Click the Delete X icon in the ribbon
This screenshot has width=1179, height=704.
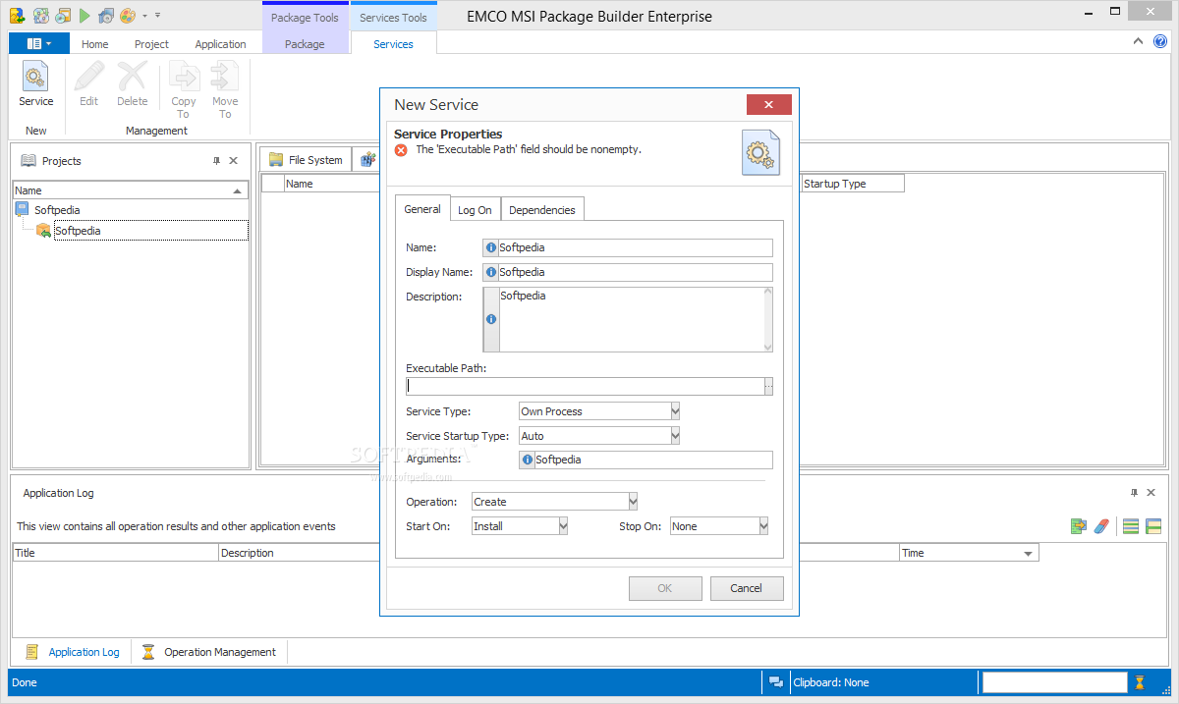132,77
